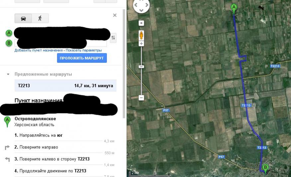Screen dimensions: 291x177
Task: Pan the map down with arrow control
Action: pos(142,10)
